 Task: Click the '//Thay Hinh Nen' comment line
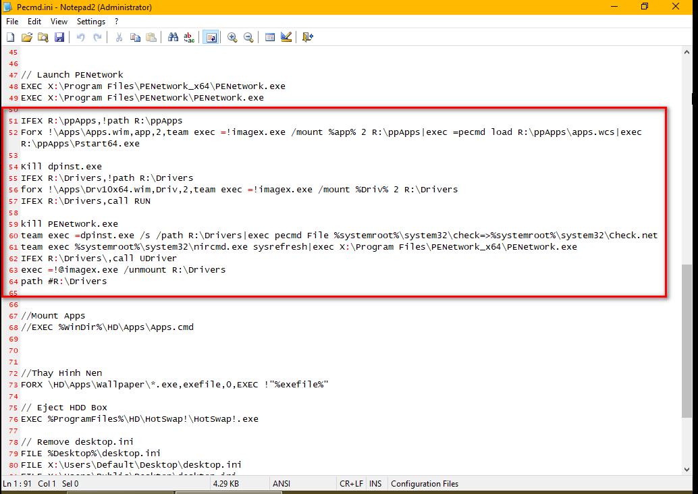[x=61, y=373]
